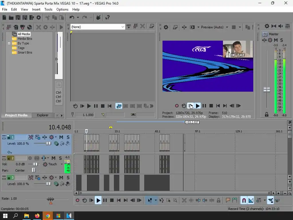Open the preset dropdown showing (None)

[98, 27]
